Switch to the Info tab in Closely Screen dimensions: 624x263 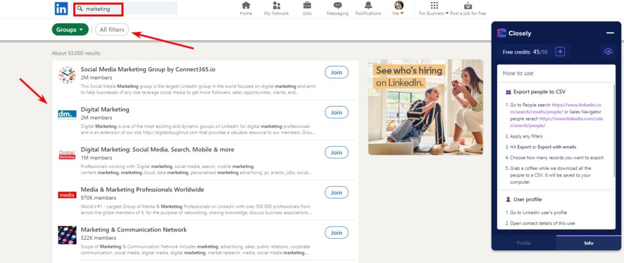tap(589, 243)
